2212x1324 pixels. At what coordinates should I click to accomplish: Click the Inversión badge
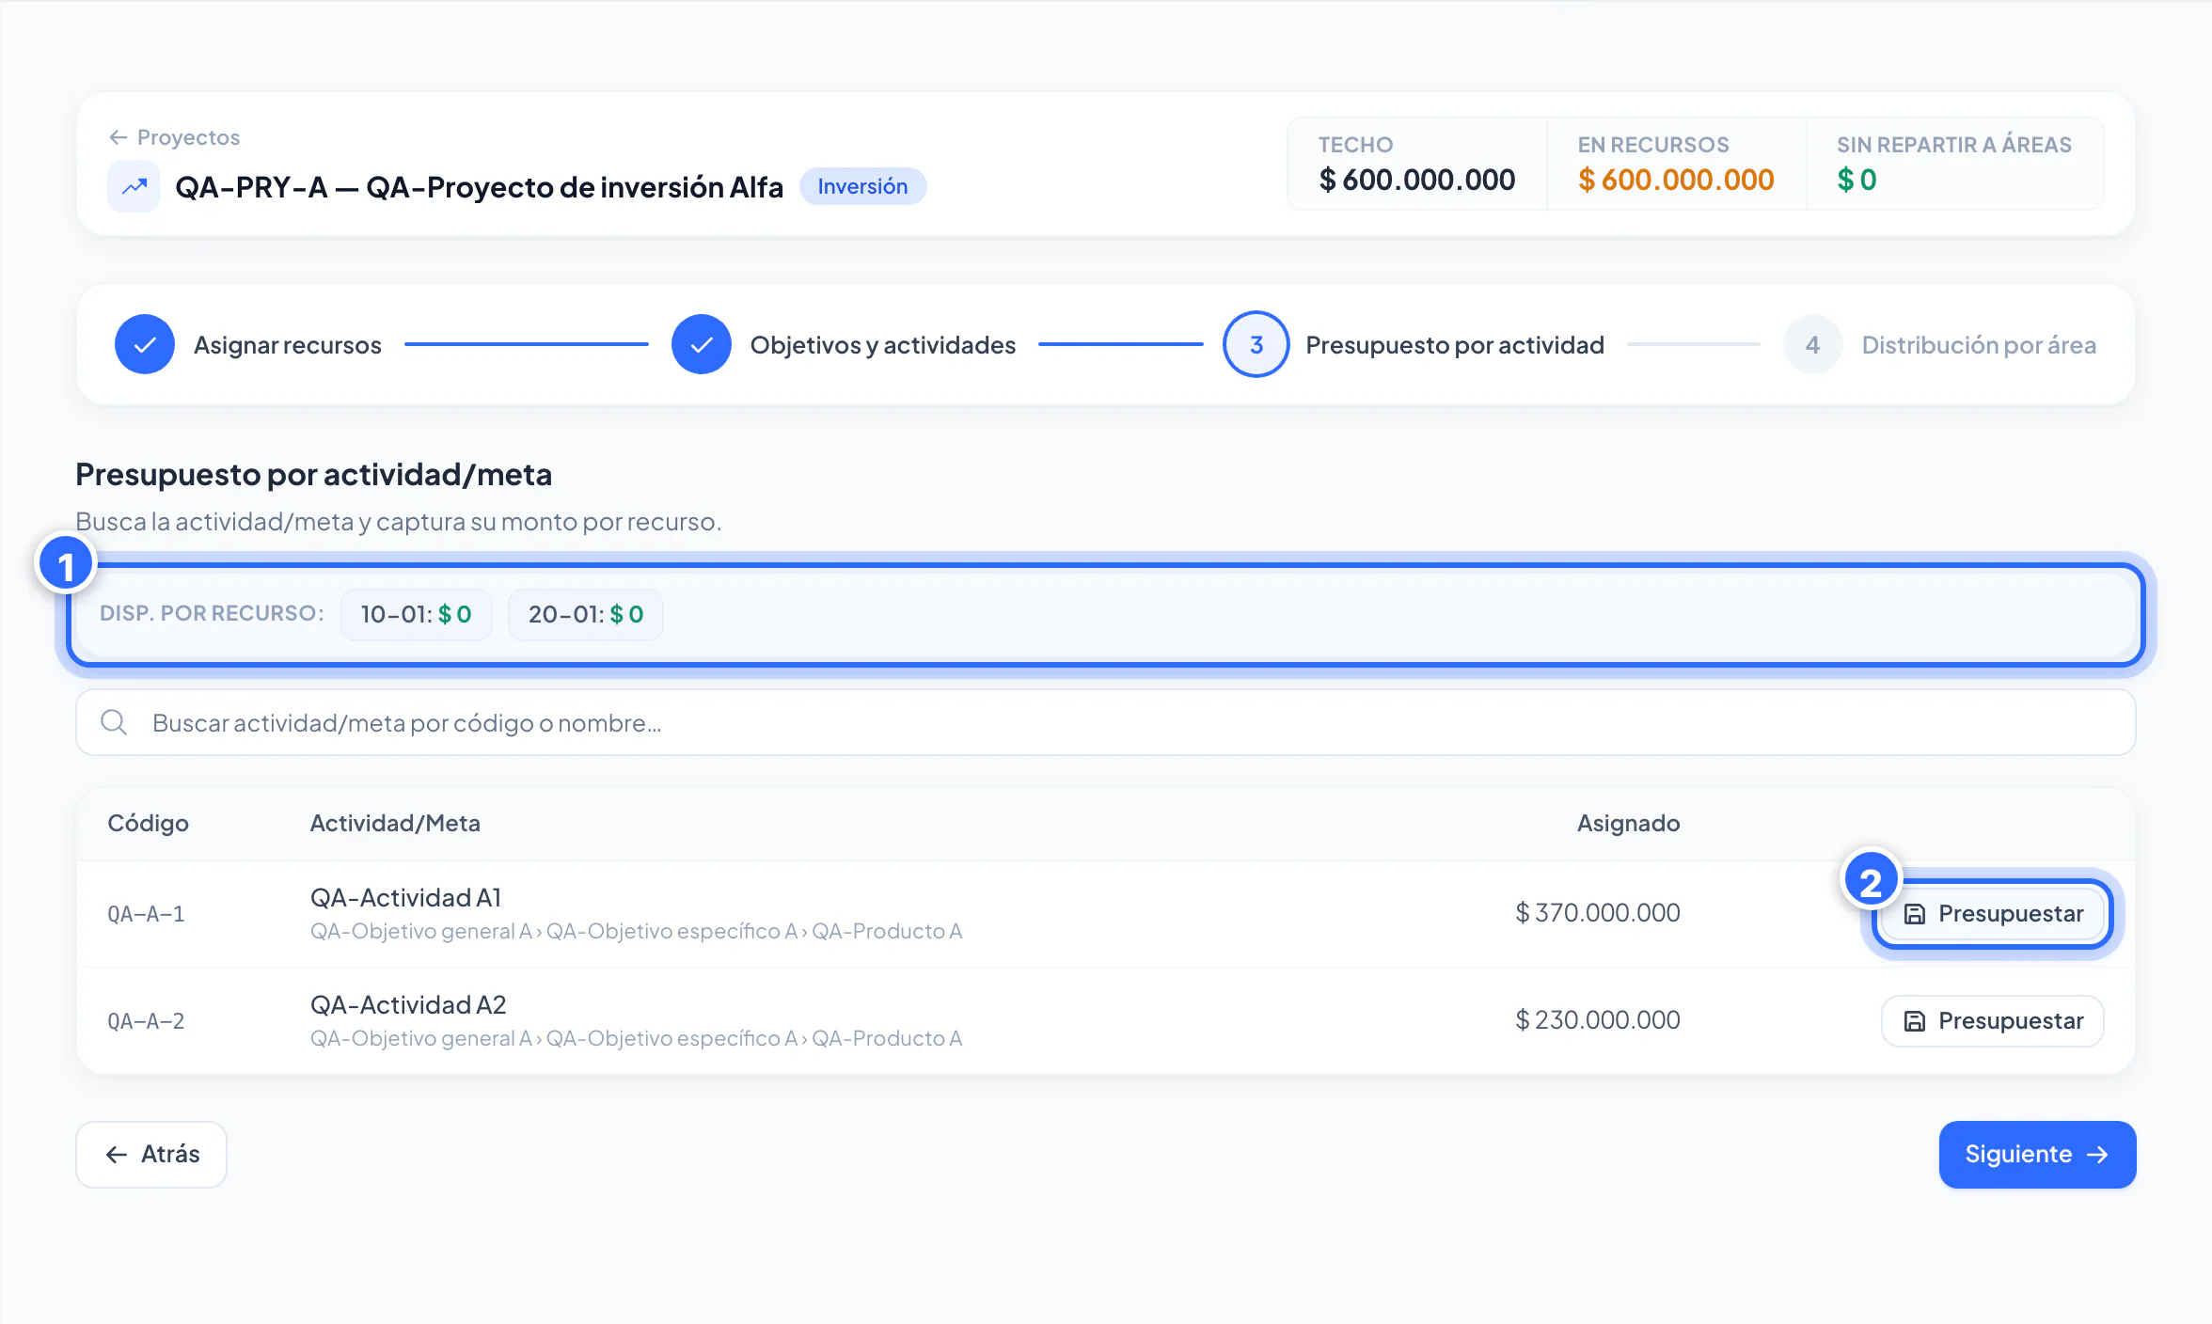(862, 186)
